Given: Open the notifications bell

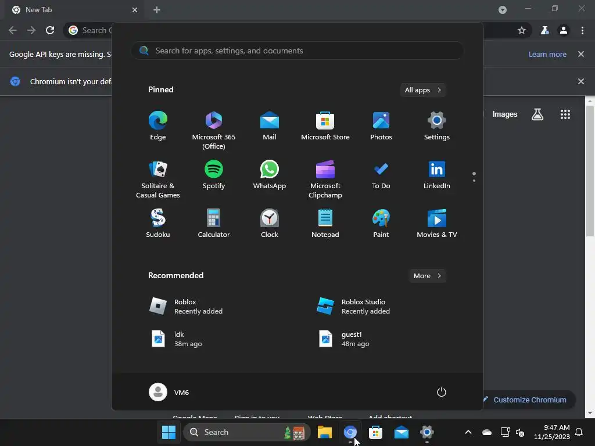Looking at the screenshot, I should pos(579,432).
